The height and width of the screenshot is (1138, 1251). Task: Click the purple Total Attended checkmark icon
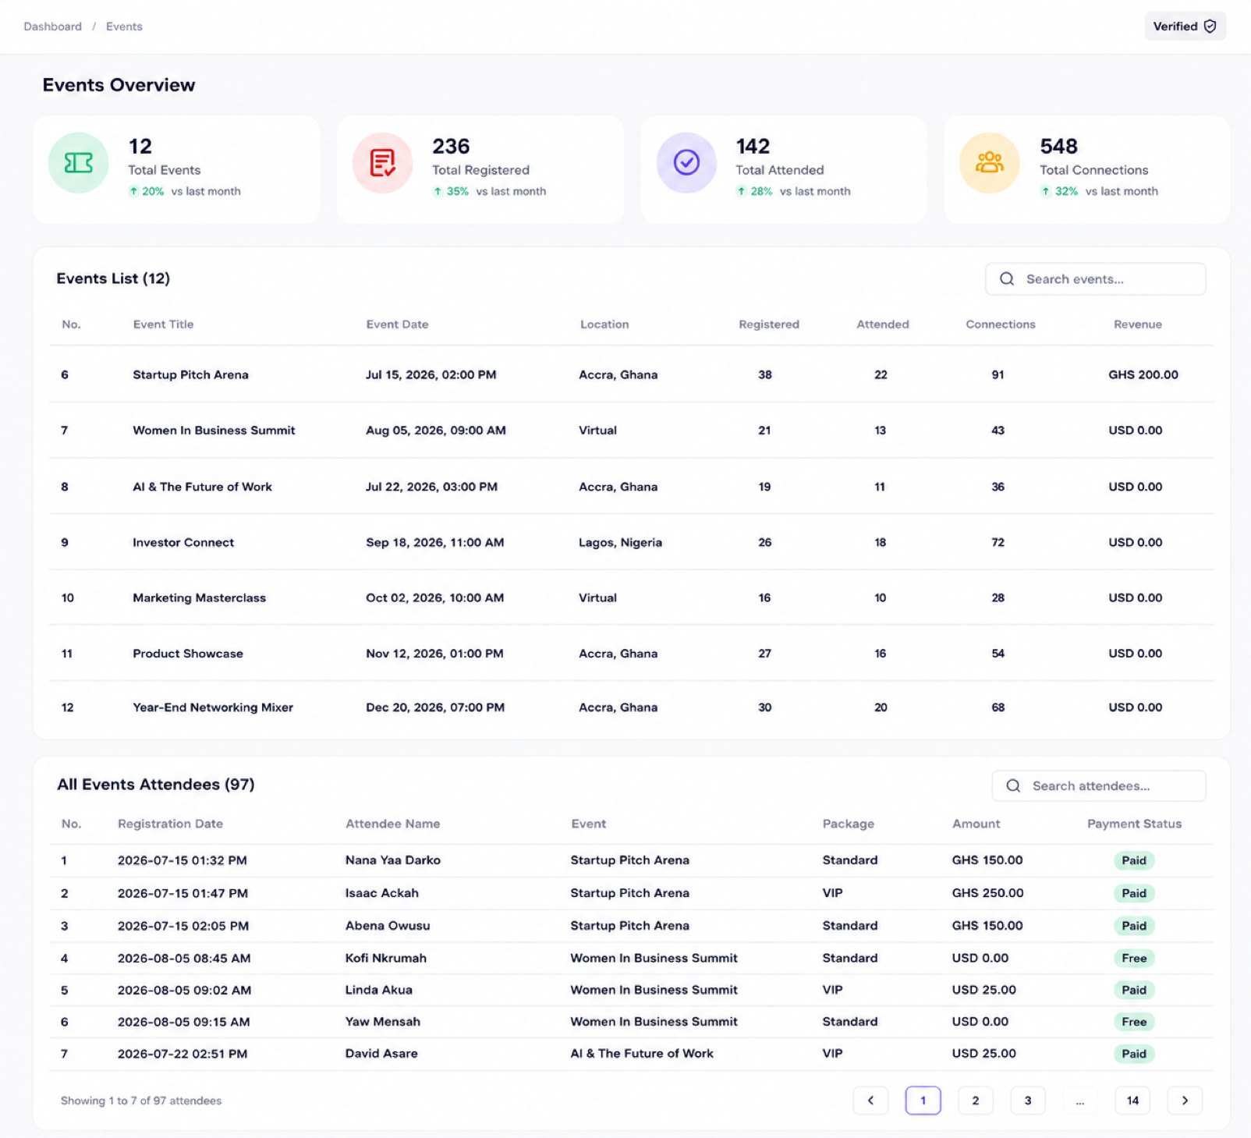point(686,162)
